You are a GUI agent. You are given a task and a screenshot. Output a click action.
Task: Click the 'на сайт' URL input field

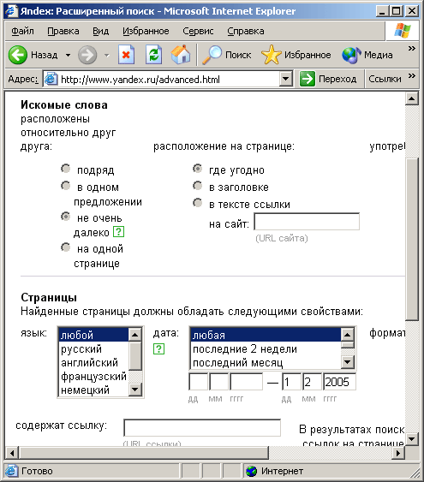coord(307,222)
